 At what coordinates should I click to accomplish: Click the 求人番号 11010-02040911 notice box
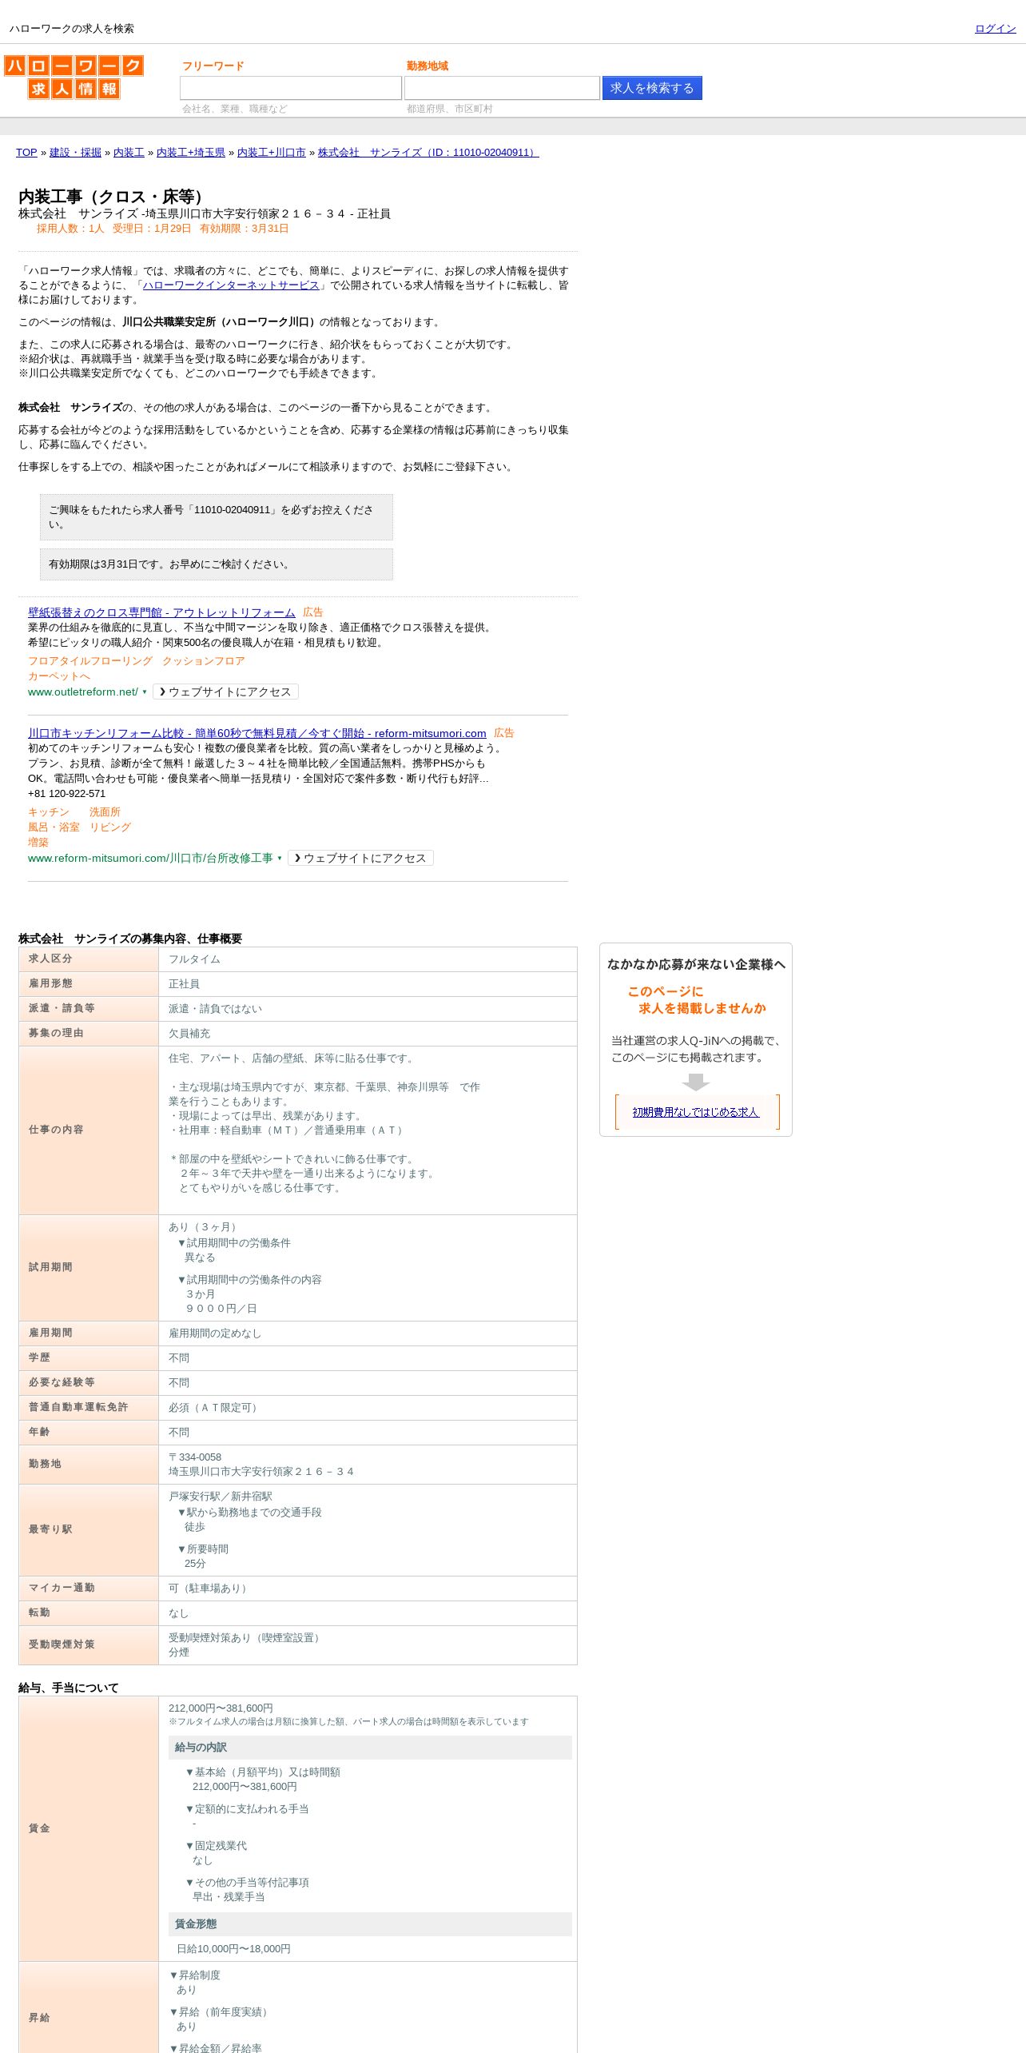pyautogui.click(x=217, y=517)
